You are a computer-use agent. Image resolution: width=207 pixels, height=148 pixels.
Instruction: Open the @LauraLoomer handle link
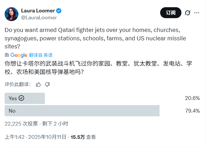point(39,18)
